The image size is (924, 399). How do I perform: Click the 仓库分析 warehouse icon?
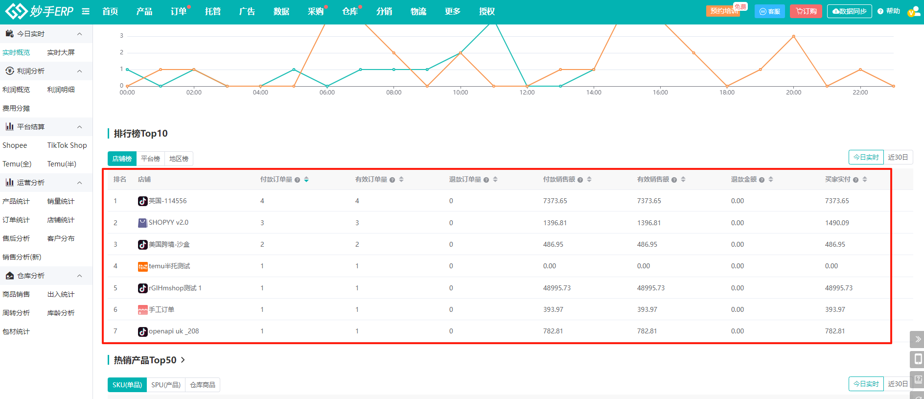click(9, 276)
